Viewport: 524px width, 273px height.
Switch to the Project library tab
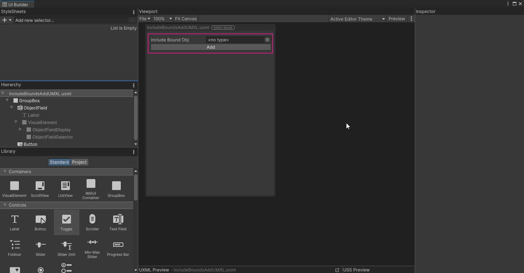pos(79,162)
